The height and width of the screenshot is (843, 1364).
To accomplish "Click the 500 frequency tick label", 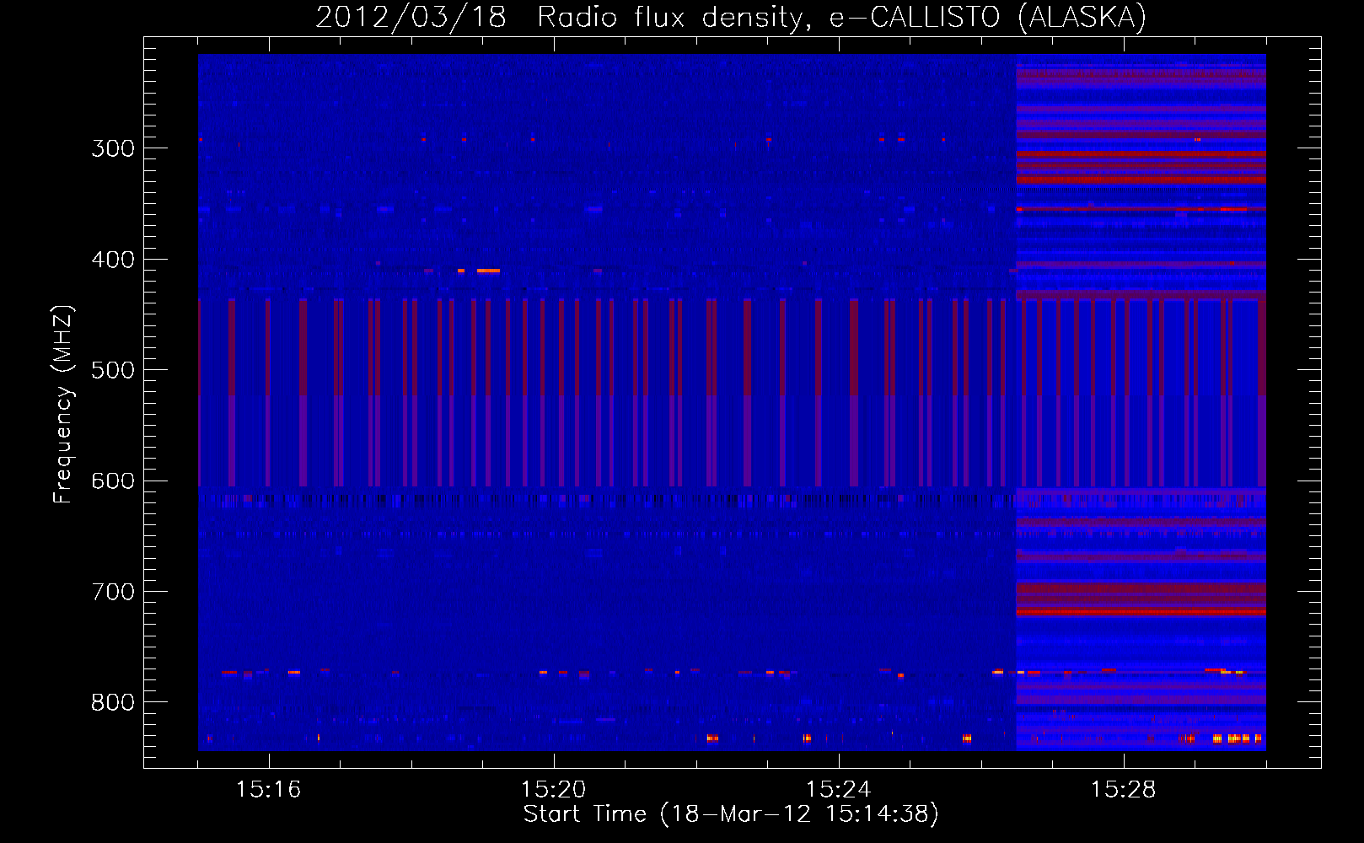I will (113, 370).
